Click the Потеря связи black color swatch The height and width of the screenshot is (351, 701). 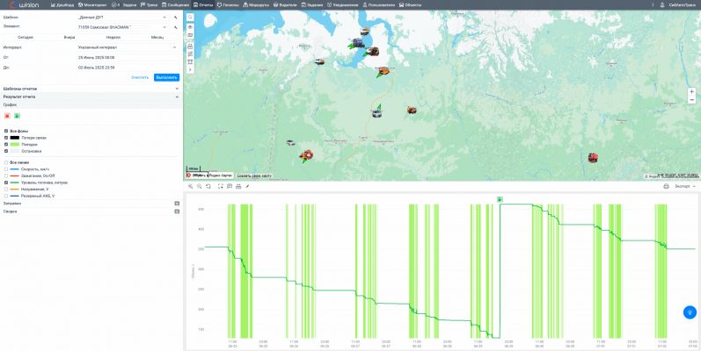coord(14,138)
